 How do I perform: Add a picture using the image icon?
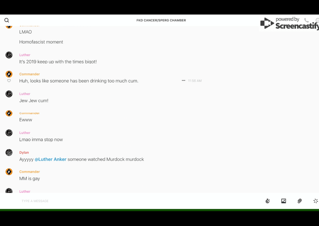284,201
